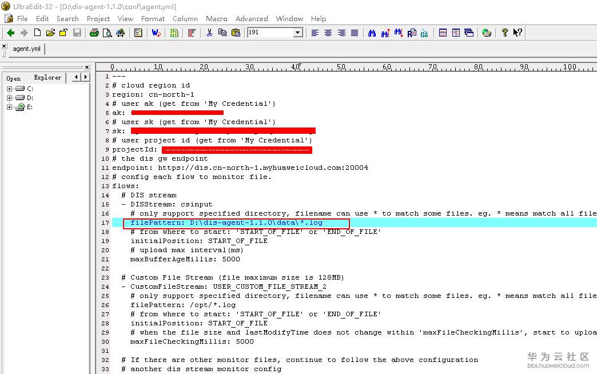Click the green Back arrow toolbar icon
597x374 pixels.
(11, 33)
